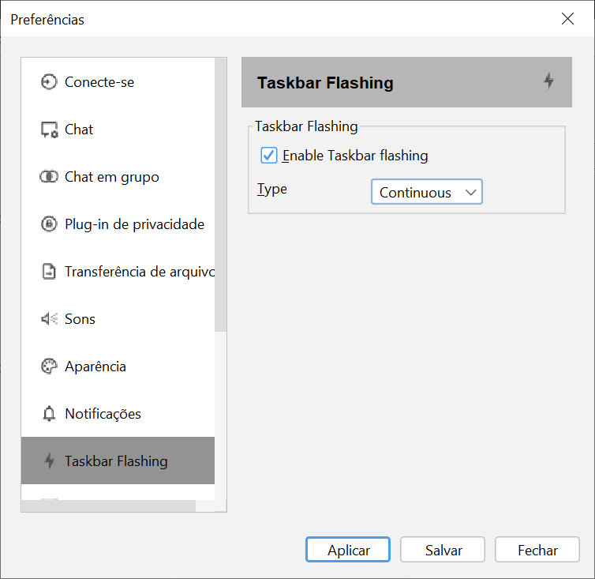The height and width of the screenshot is (579, 595).
Task: Click the Conecte-se login icon
Action: coord(49,81)
